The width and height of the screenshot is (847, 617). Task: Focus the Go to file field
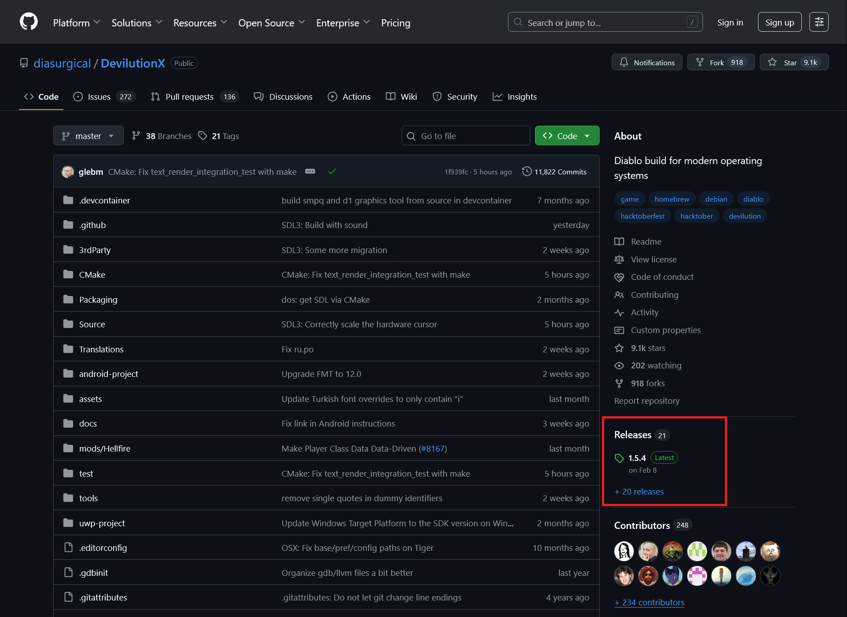tap(466, 135)
